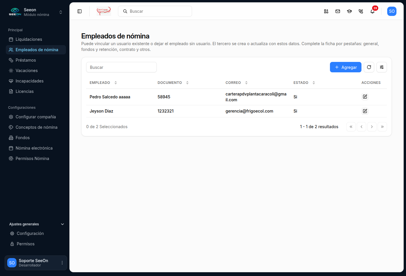Open Configurar compañía settings
The width and height of the screenshot is (406, 276).
coord(36,117)
